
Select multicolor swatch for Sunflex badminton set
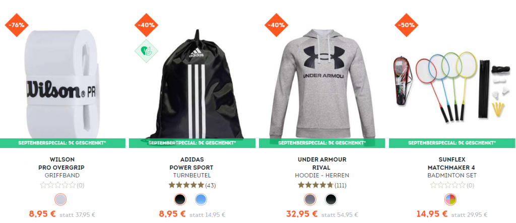tap(450, 199)
